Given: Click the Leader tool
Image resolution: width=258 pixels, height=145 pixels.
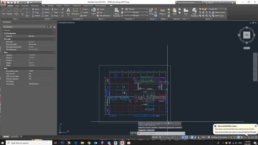Looking at the screenshot, I should tap(84, 12).
